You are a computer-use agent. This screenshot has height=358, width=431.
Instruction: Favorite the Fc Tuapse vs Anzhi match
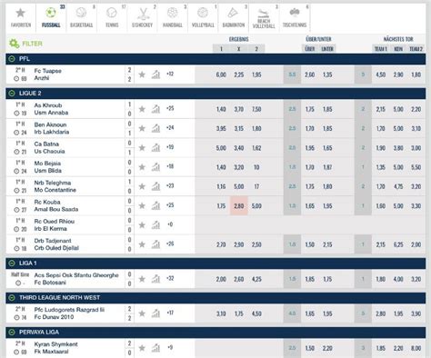pyautogui.click(x=142, y=75)
